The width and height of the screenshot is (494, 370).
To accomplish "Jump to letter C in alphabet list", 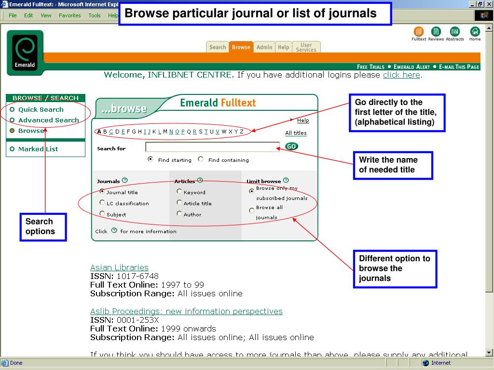I will pyautogui.click(x=111, y=132).
